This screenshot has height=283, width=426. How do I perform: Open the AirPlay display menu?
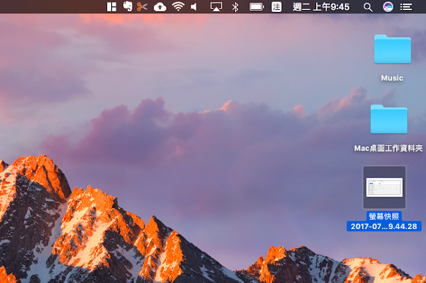coord(216,7)
